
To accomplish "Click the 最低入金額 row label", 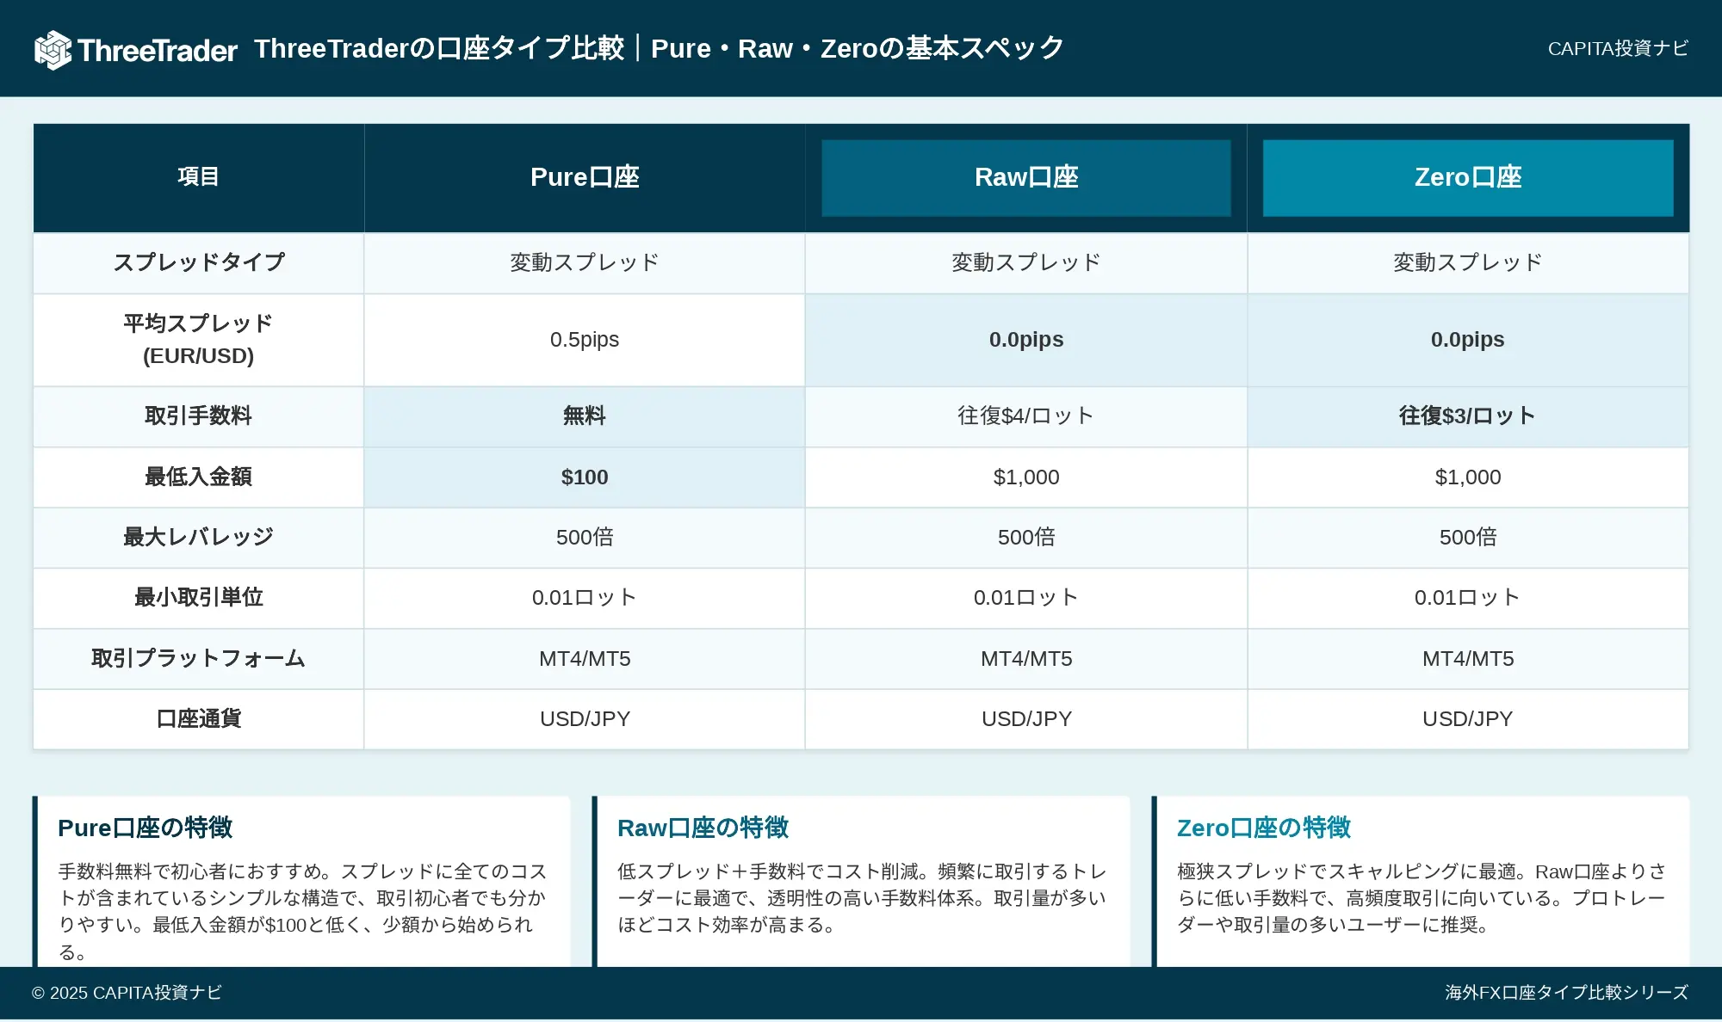I will [x=198, y=477].
